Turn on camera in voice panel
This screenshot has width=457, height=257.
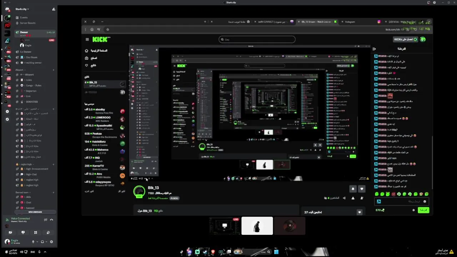(x=10, y=232)
